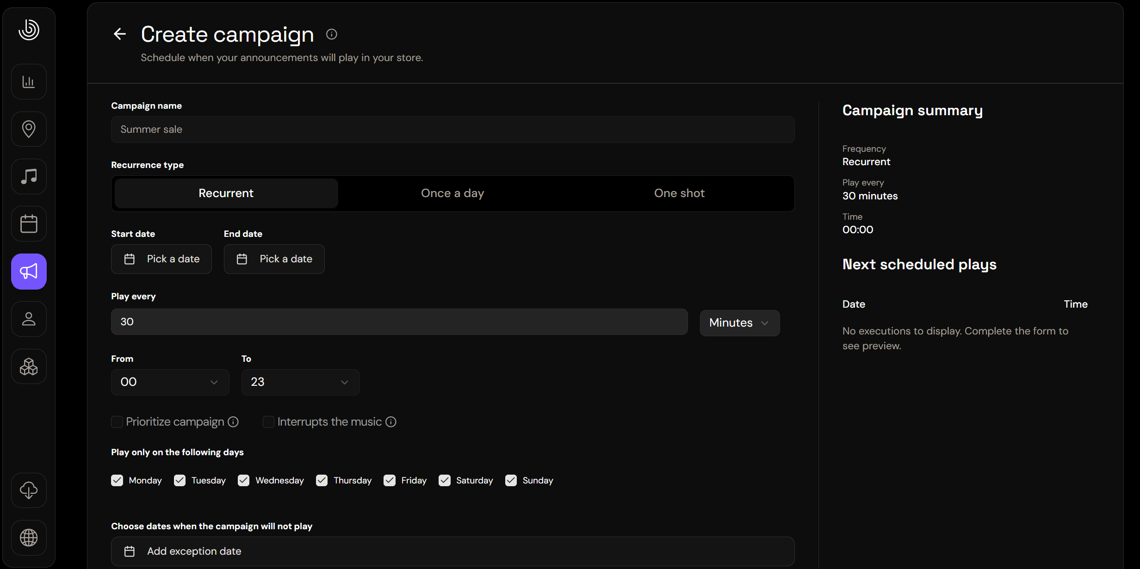Click the info icon beside Prioritize campaign
The height and width of the screenshot is (569, 1140).
click(x=233, y=422)
